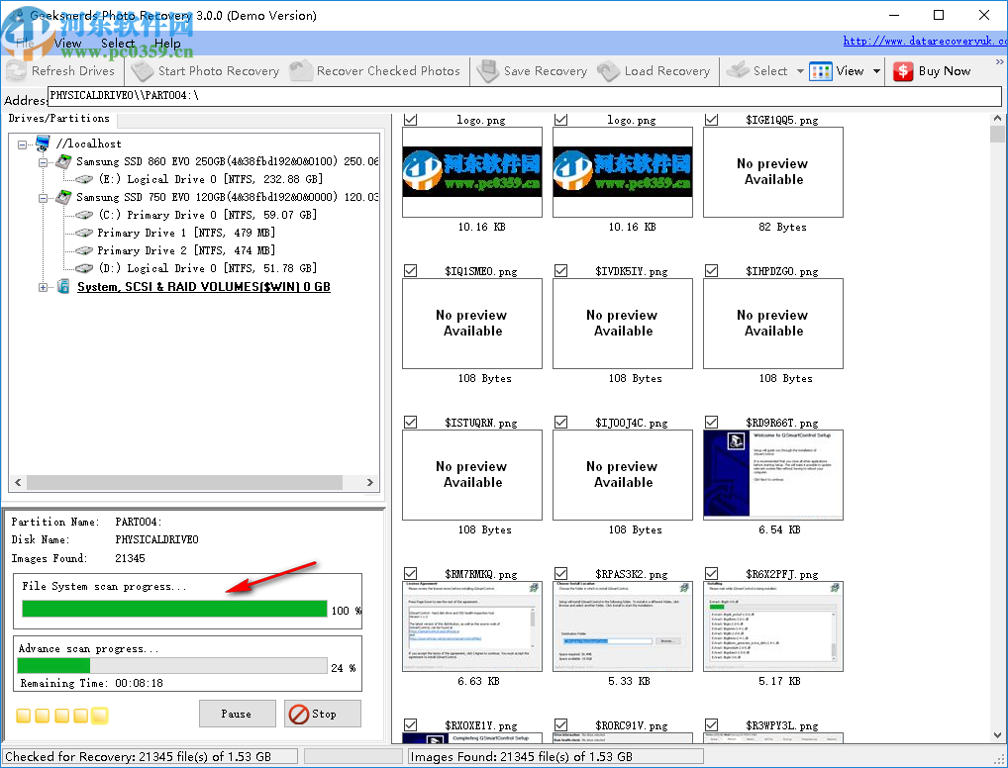Open the View menu
This screenshot has width=1008, height=768.
[67, 43]
